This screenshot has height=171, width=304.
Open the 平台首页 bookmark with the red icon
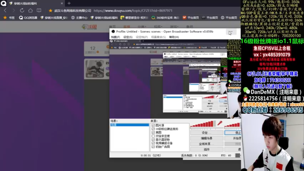191,17
